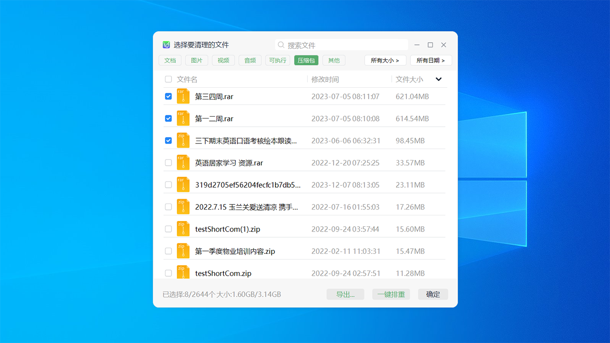This screenshot has width=610, height=343.
Task: Uncheck the 第三四周.rar checkbox
Action: 168,96
